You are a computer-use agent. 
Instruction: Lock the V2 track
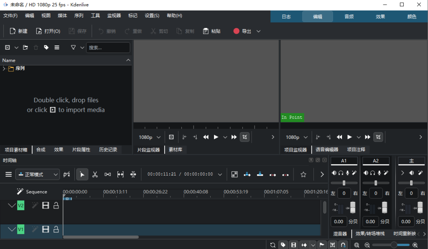(x=56, y=205)
